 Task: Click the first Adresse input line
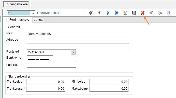point(78,40)
